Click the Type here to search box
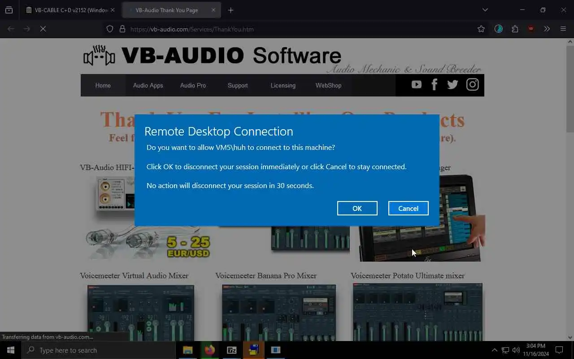This screenshot has width=574, height=359. coord(99,350)
